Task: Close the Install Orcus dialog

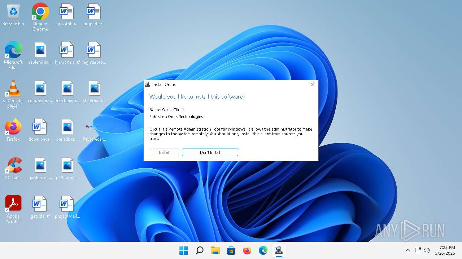Action: (313, 85)
